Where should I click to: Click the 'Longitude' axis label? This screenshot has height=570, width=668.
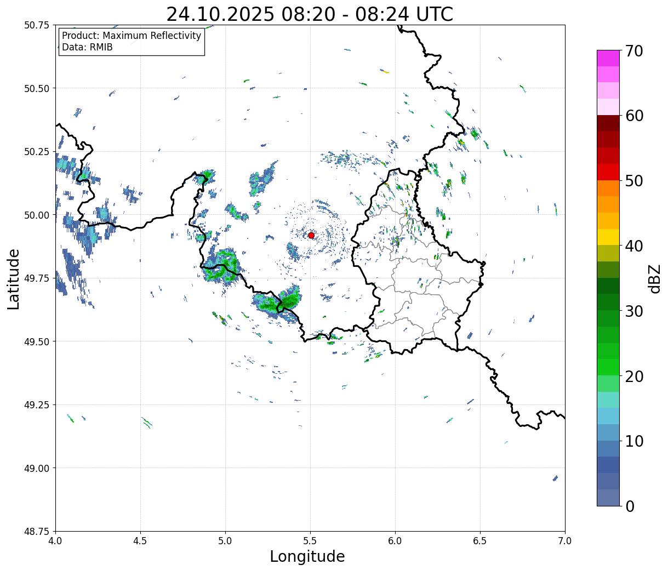point(307,556)
